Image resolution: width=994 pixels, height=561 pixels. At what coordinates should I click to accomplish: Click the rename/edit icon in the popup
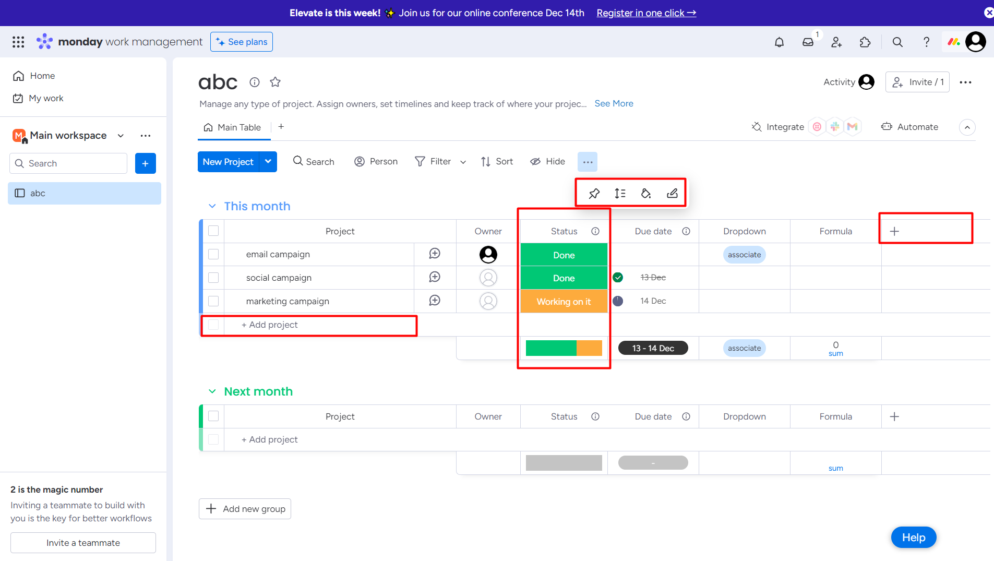click(672, 193)
